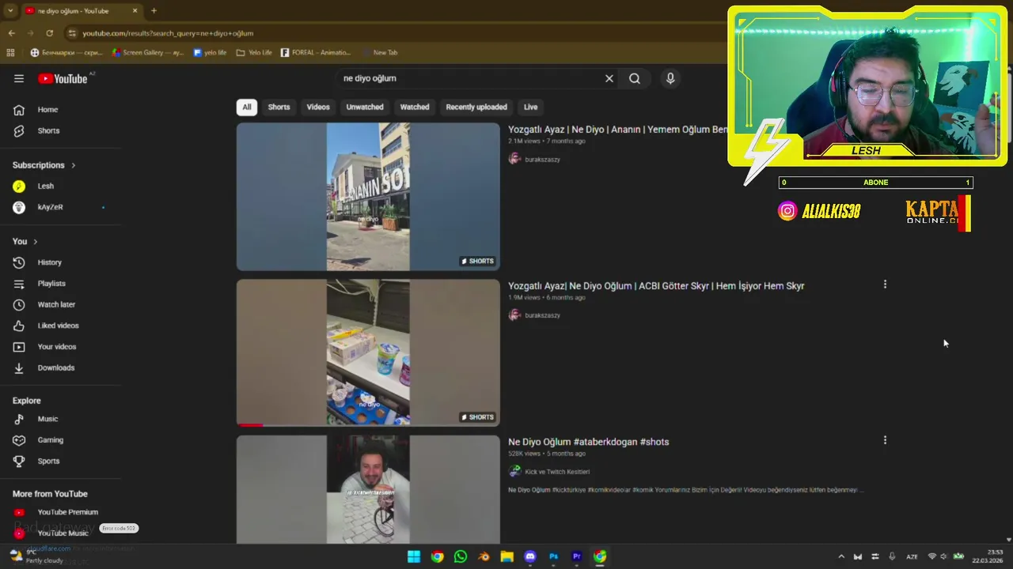Filter results by Unwatched chip
The image size is (1013, 569).
pyautogui.click(x=365, y=107)
